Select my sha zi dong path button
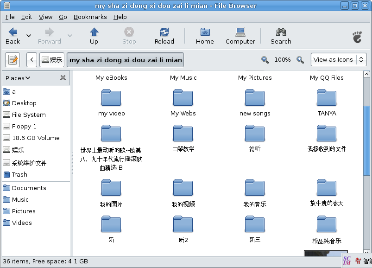 125,60
